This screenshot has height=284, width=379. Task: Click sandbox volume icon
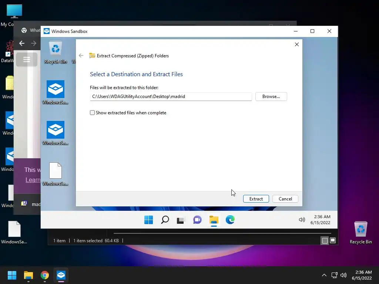[x=302, y=220]
